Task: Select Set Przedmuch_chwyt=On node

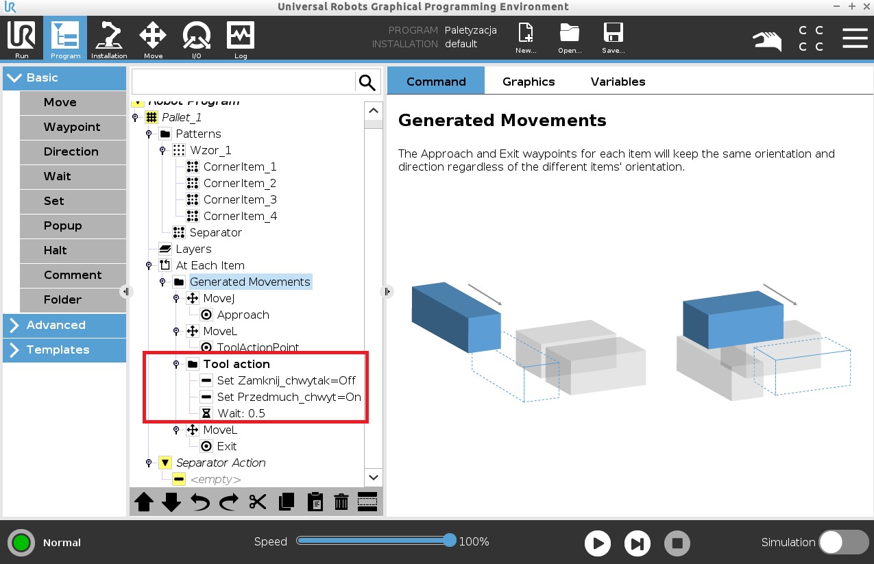Action: (289, 397)
